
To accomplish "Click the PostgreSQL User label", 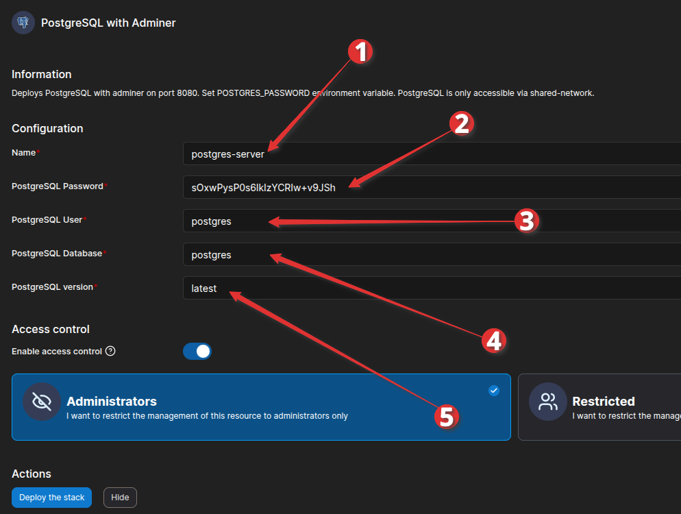I will pyautogui.click(x=47, y=220).
